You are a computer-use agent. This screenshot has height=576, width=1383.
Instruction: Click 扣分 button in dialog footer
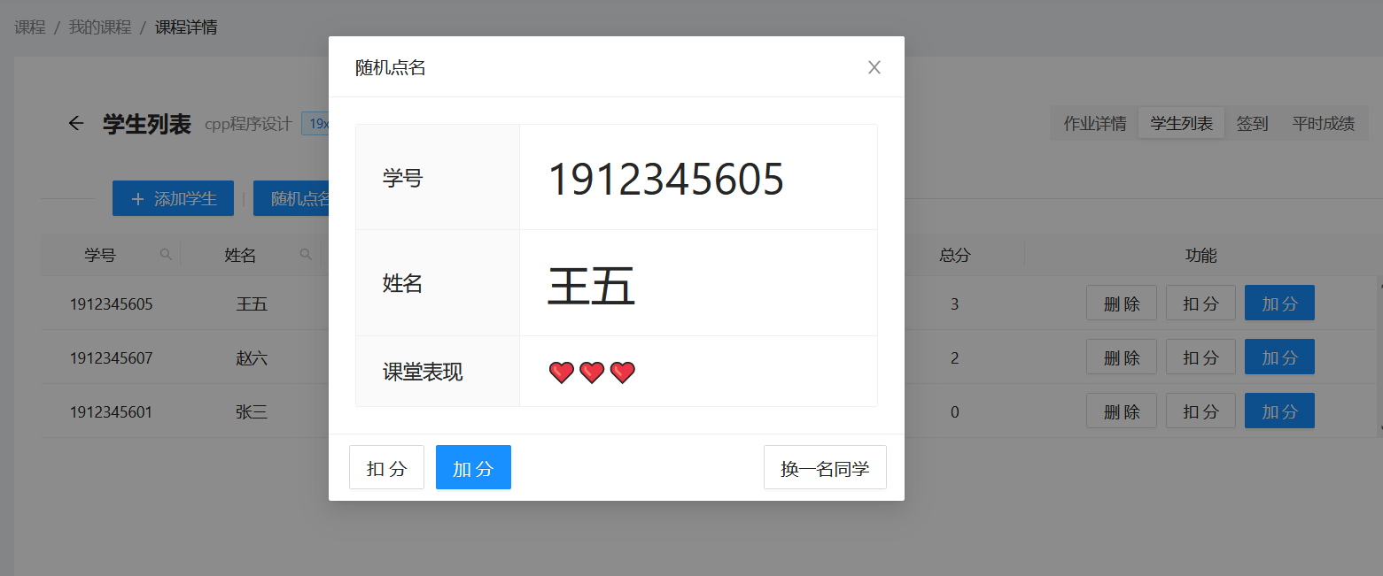click(386, 467)
